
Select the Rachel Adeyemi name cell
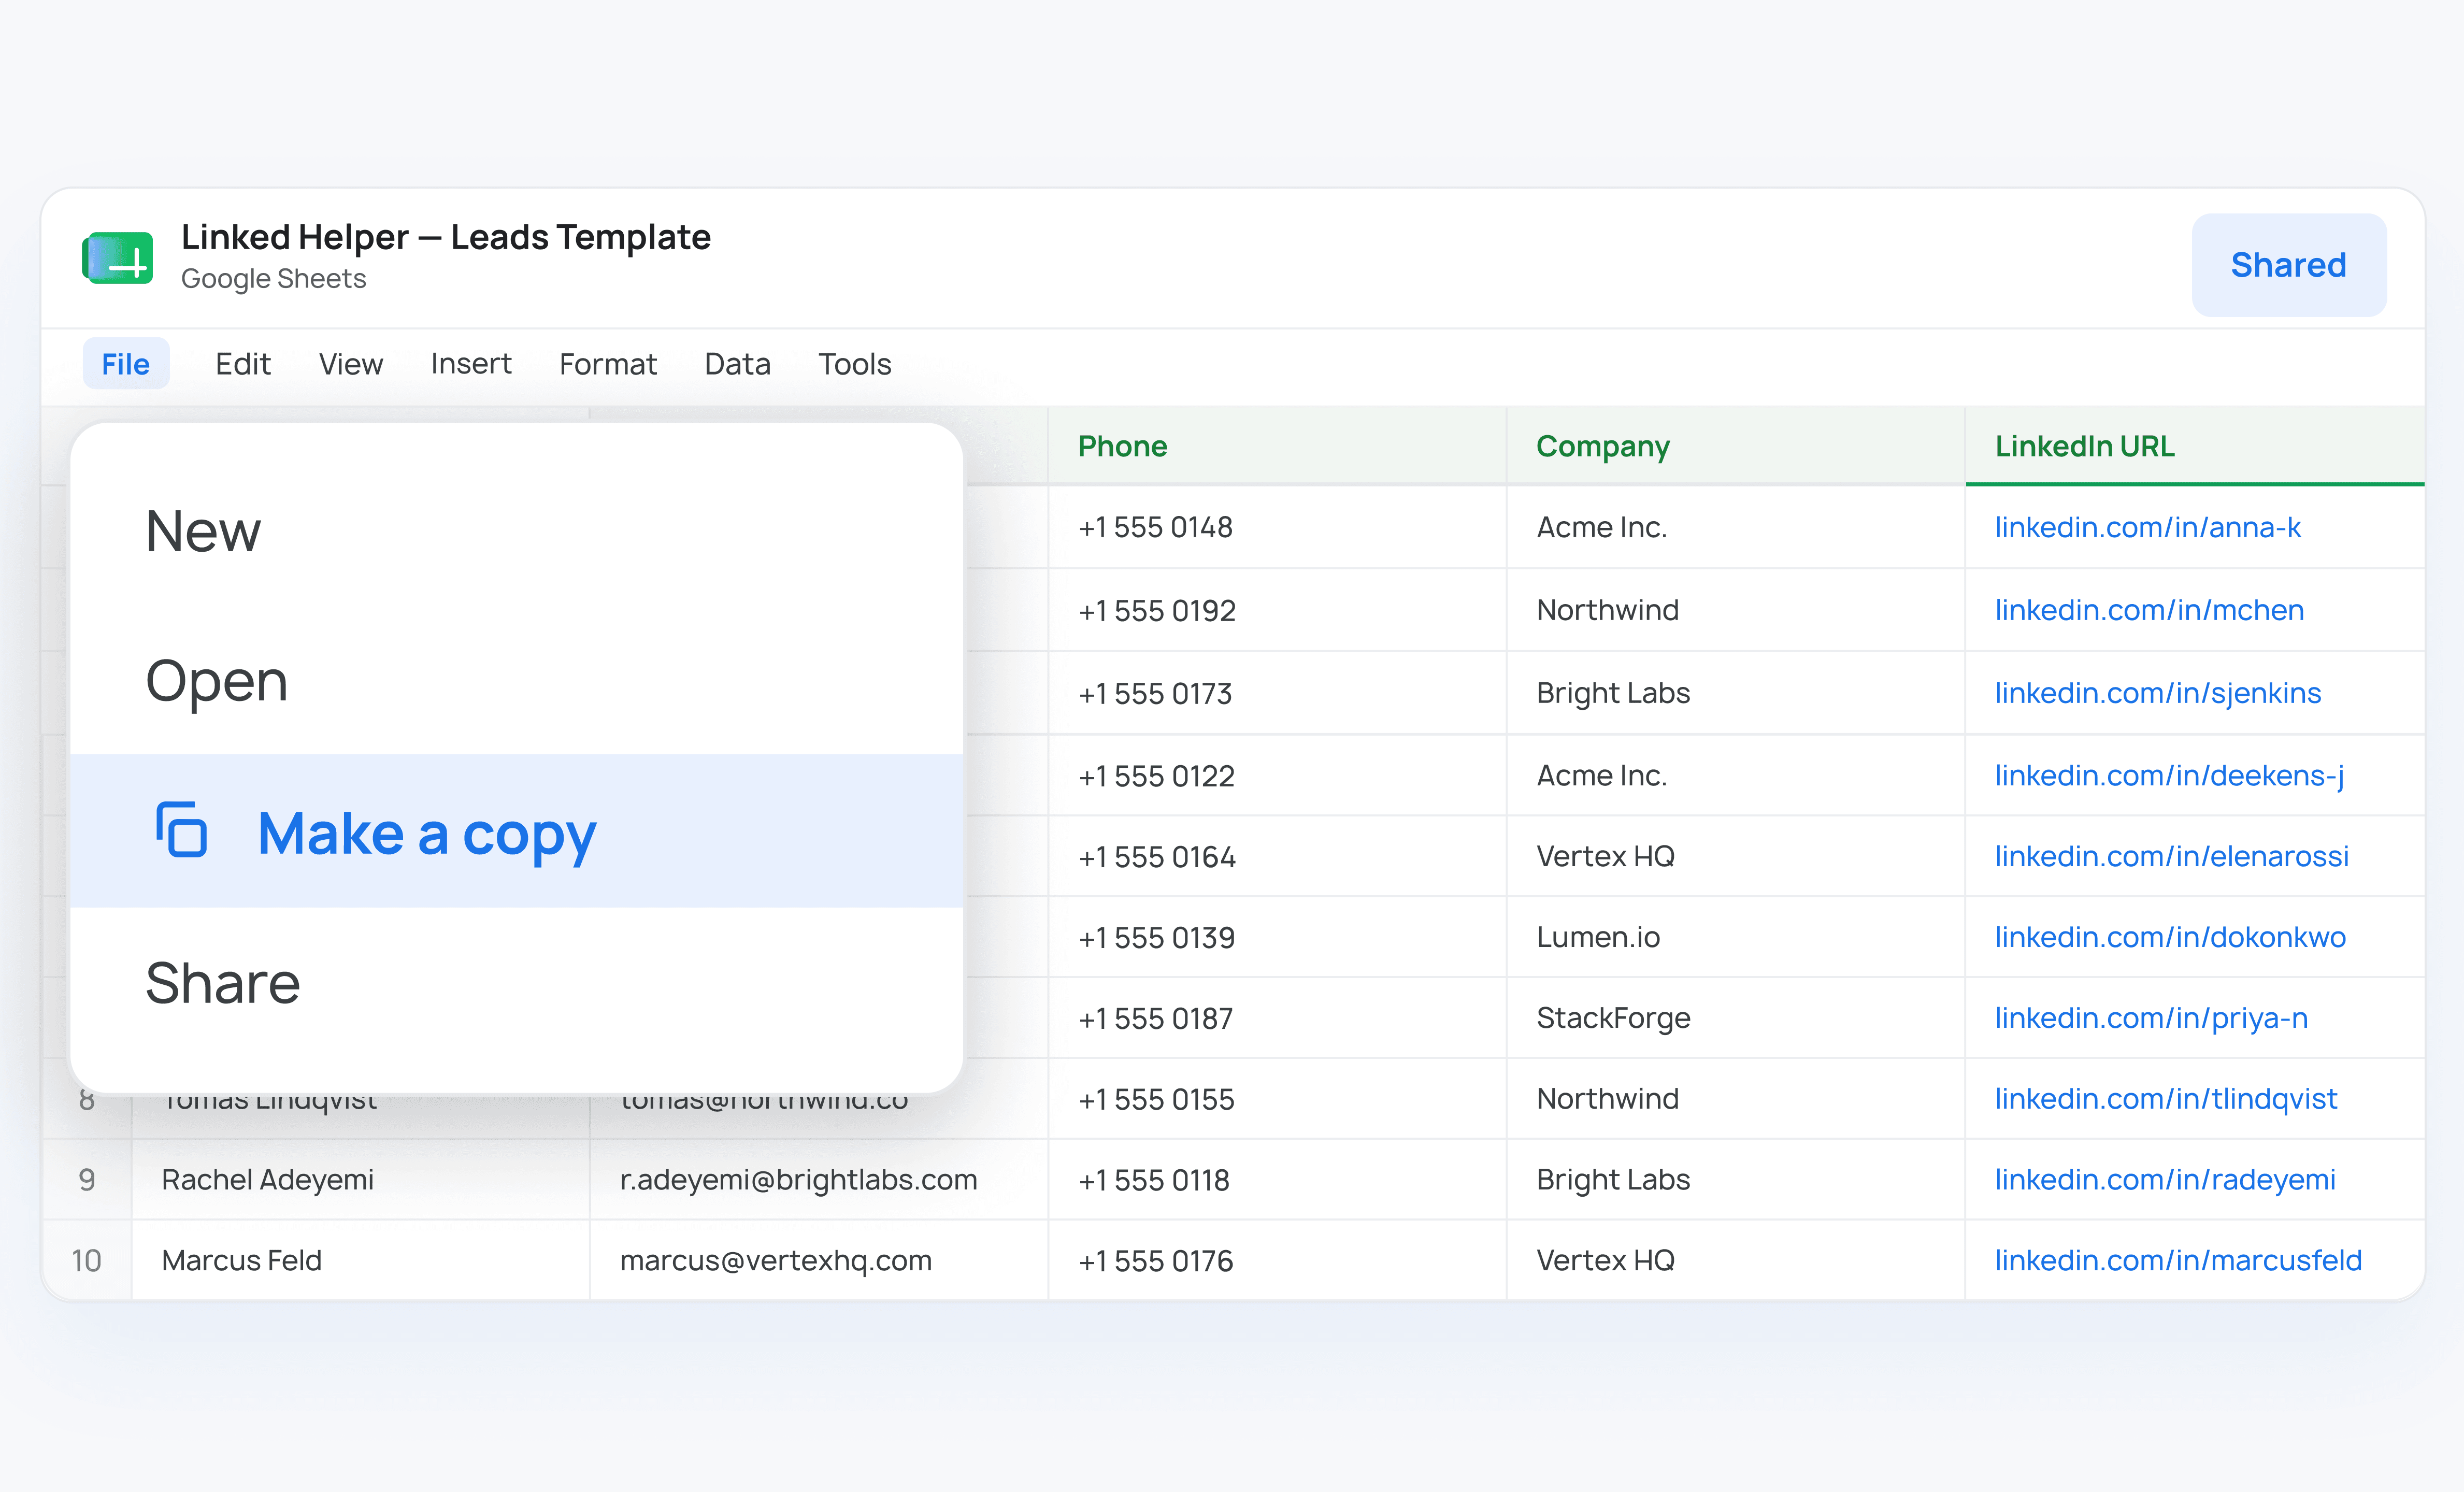(x=361, y=1180)
